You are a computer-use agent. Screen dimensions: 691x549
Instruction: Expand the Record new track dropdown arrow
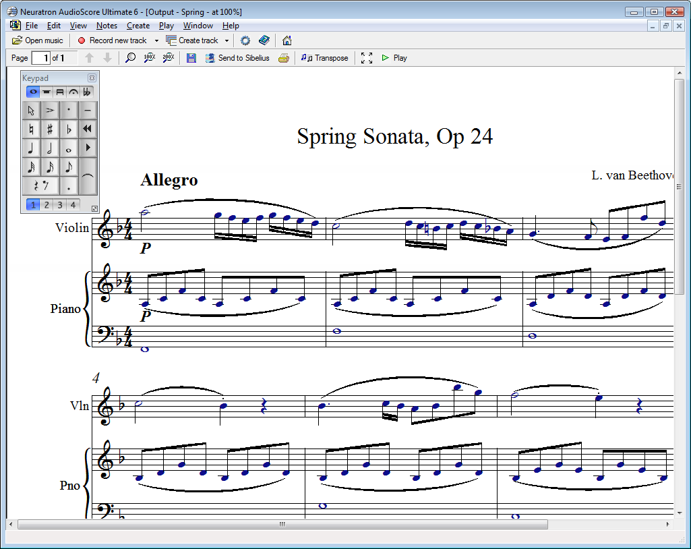156,40
